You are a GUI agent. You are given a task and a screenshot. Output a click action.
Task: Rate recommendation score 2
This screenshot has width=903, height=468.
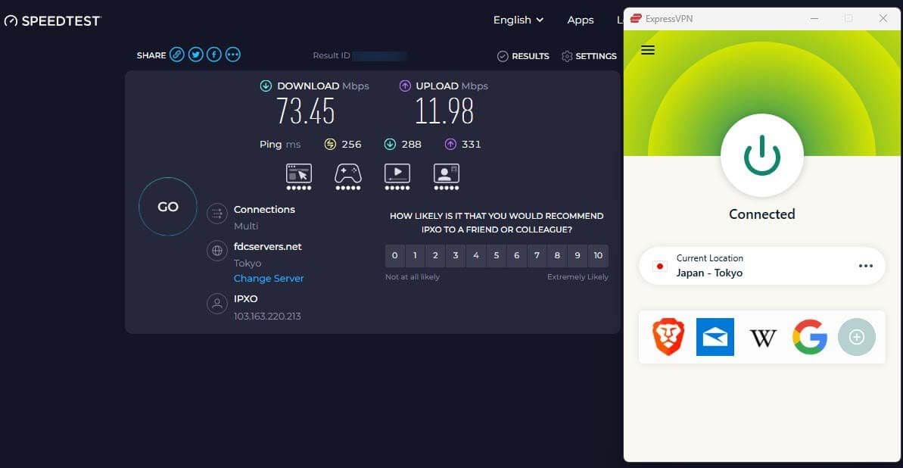point(435,256)
